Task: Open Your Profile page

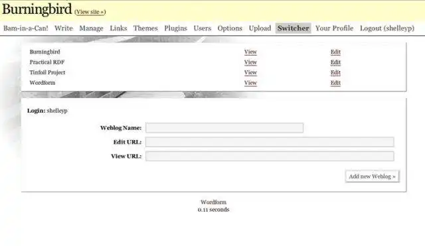Action: [x=335, y=28]
